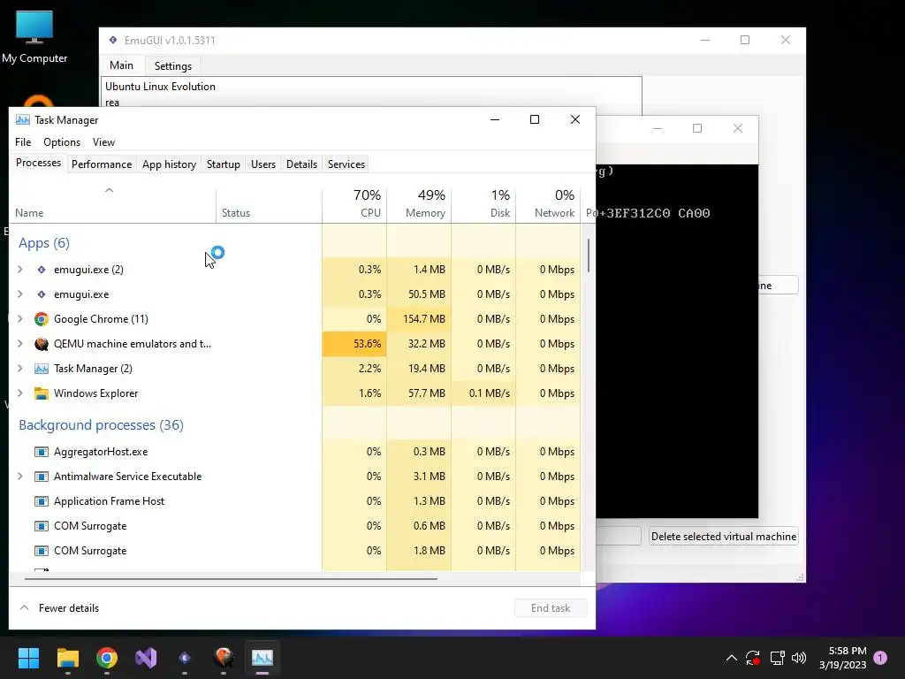Screen dimensions: 905x679
Task: Open the network tray icon
Action: (x=777, y=658)
